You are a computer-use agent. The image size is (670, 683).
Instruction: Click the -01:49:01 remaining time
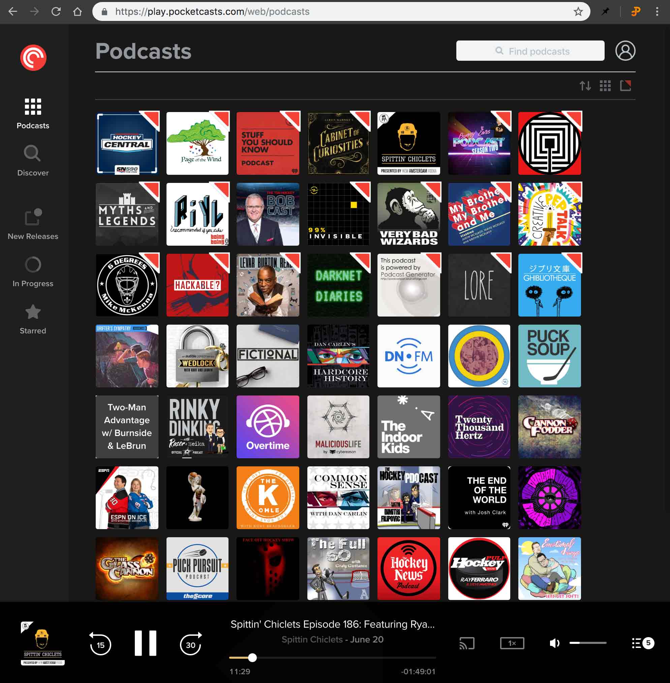418,672
